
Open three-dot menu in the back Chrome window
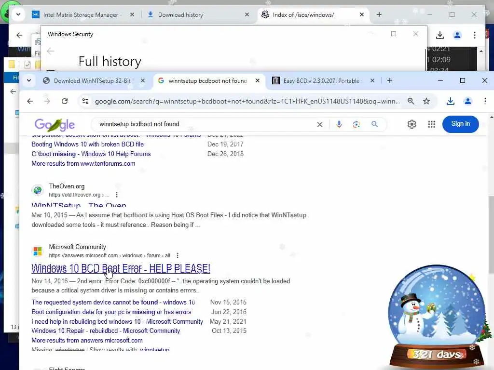(x=475, y=35)
